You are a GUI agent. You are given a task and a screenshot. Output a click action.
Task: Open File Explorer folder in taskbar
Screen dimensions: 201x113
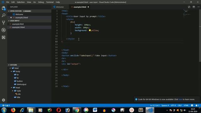31,110
